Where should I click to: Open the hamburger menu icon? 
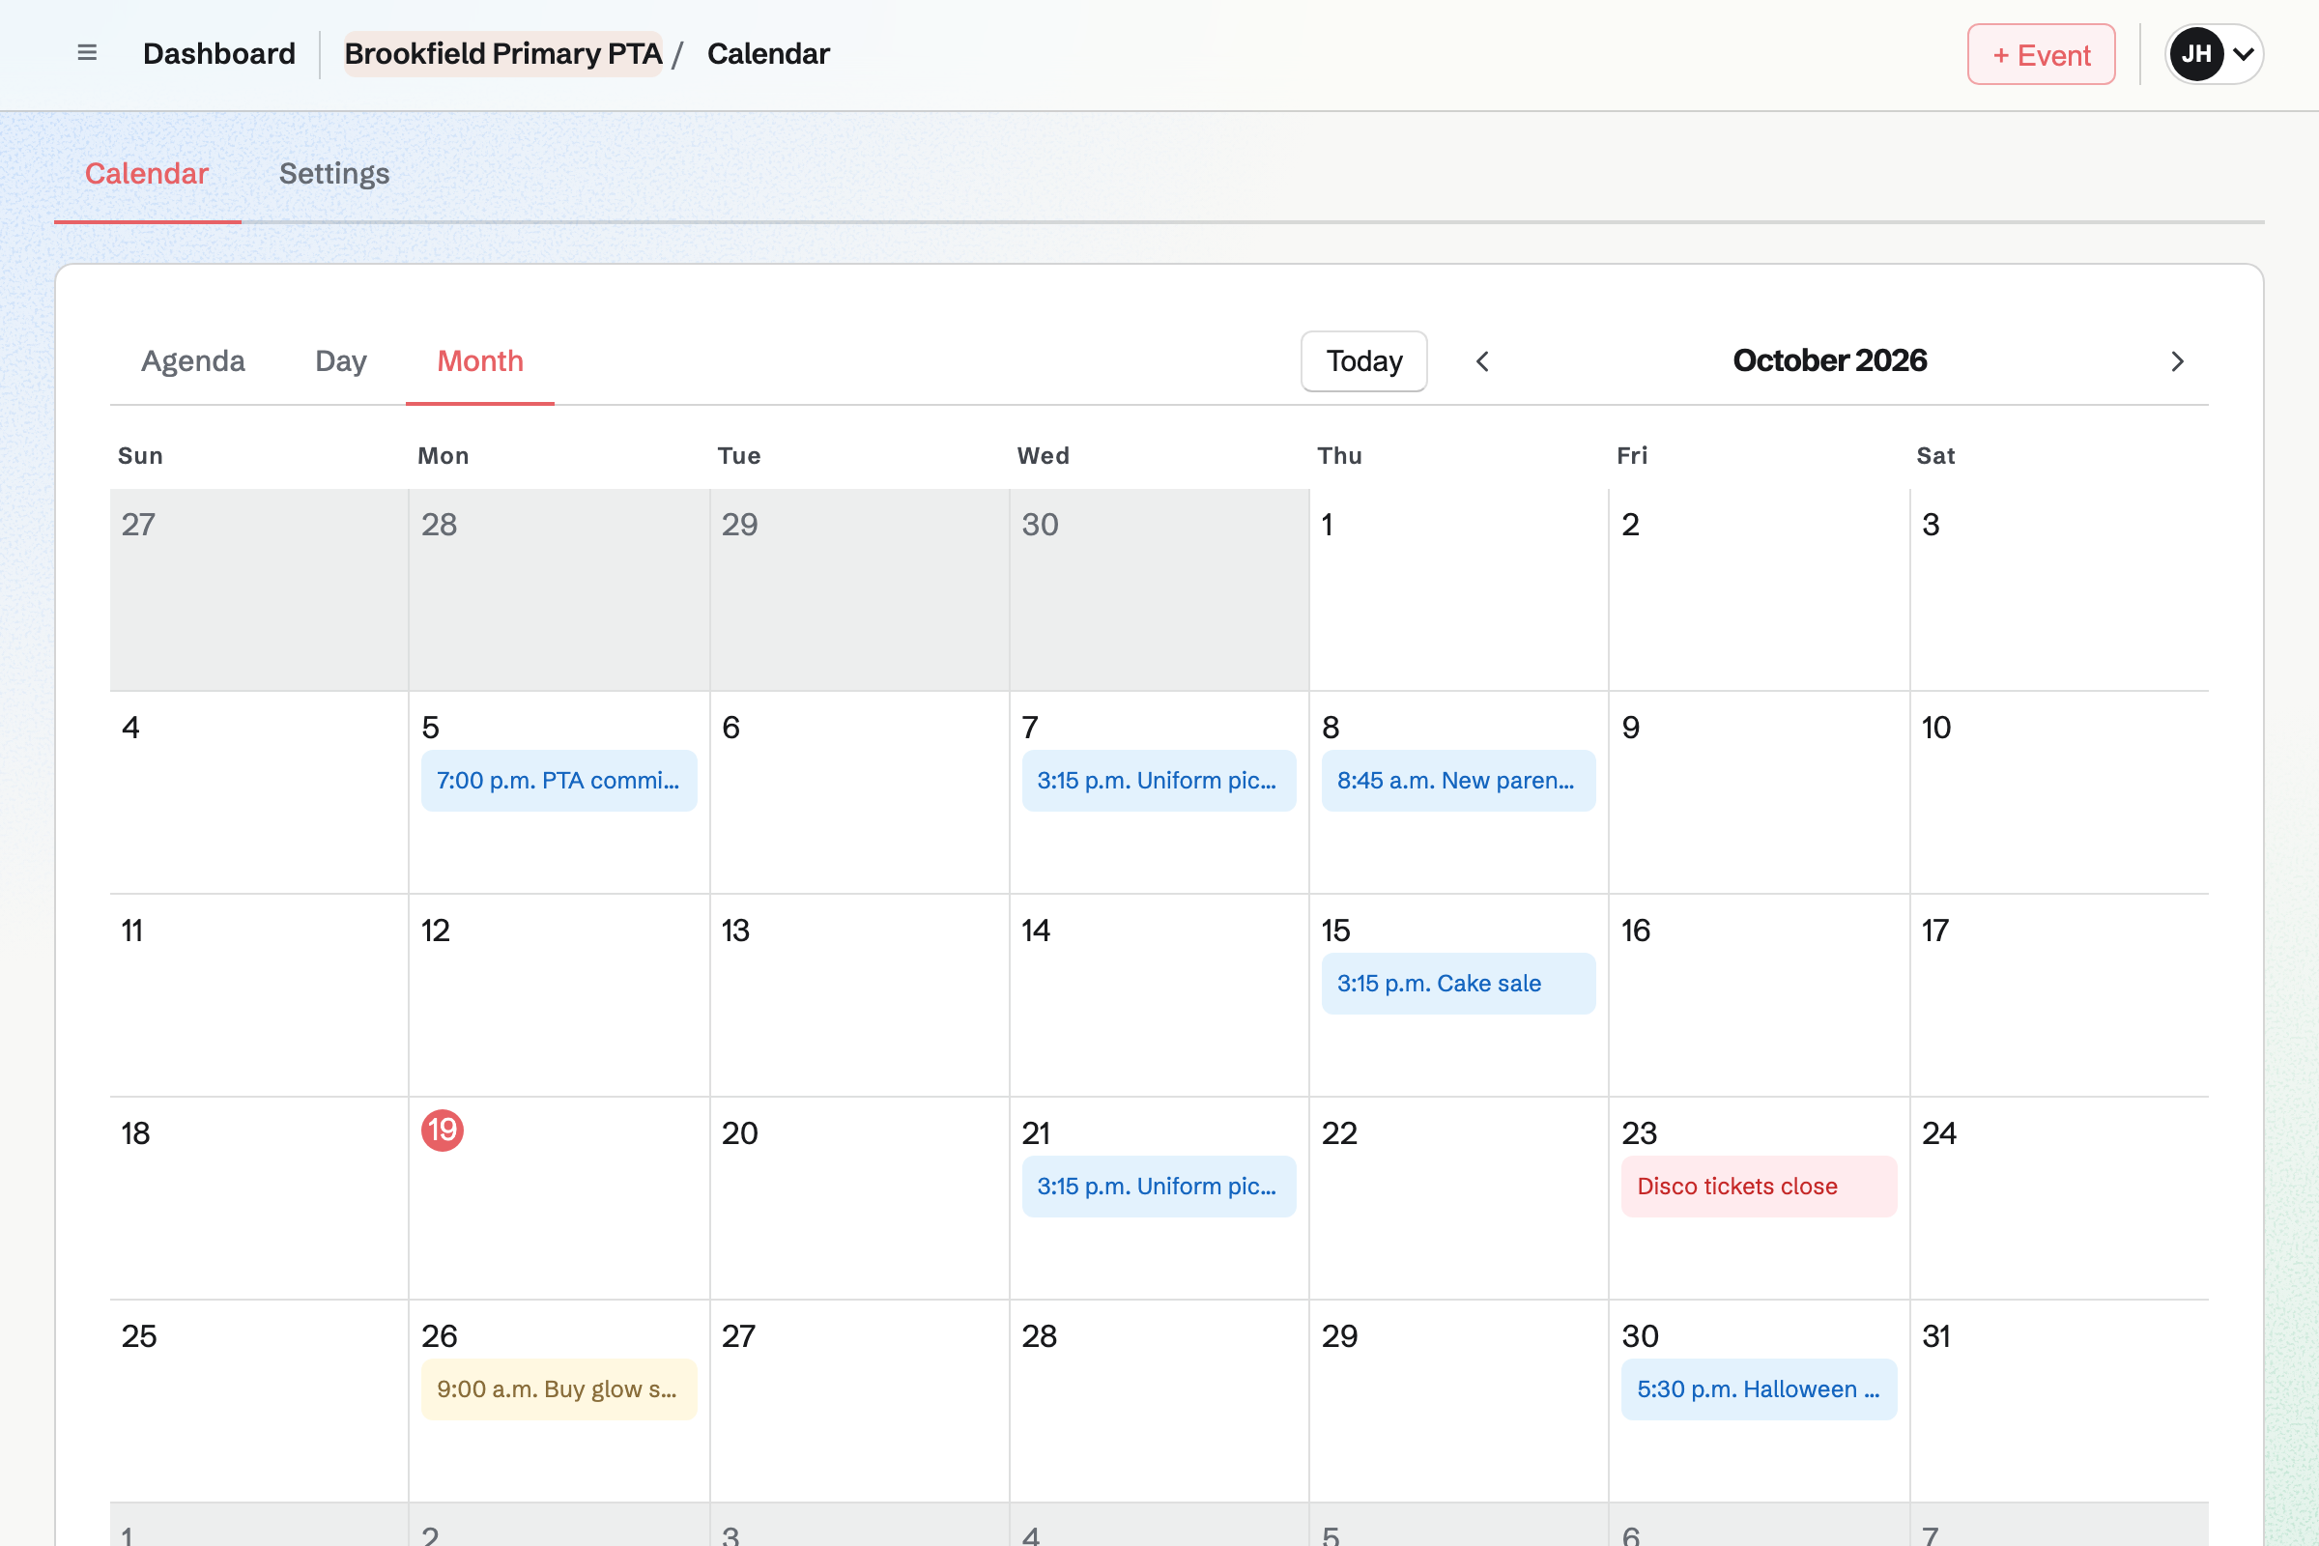tap(87, 53)
